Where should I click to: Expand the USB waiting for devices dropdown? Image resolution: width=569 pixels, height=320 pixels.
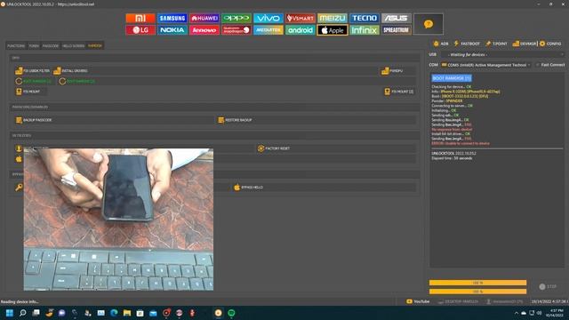click(502, 55)
